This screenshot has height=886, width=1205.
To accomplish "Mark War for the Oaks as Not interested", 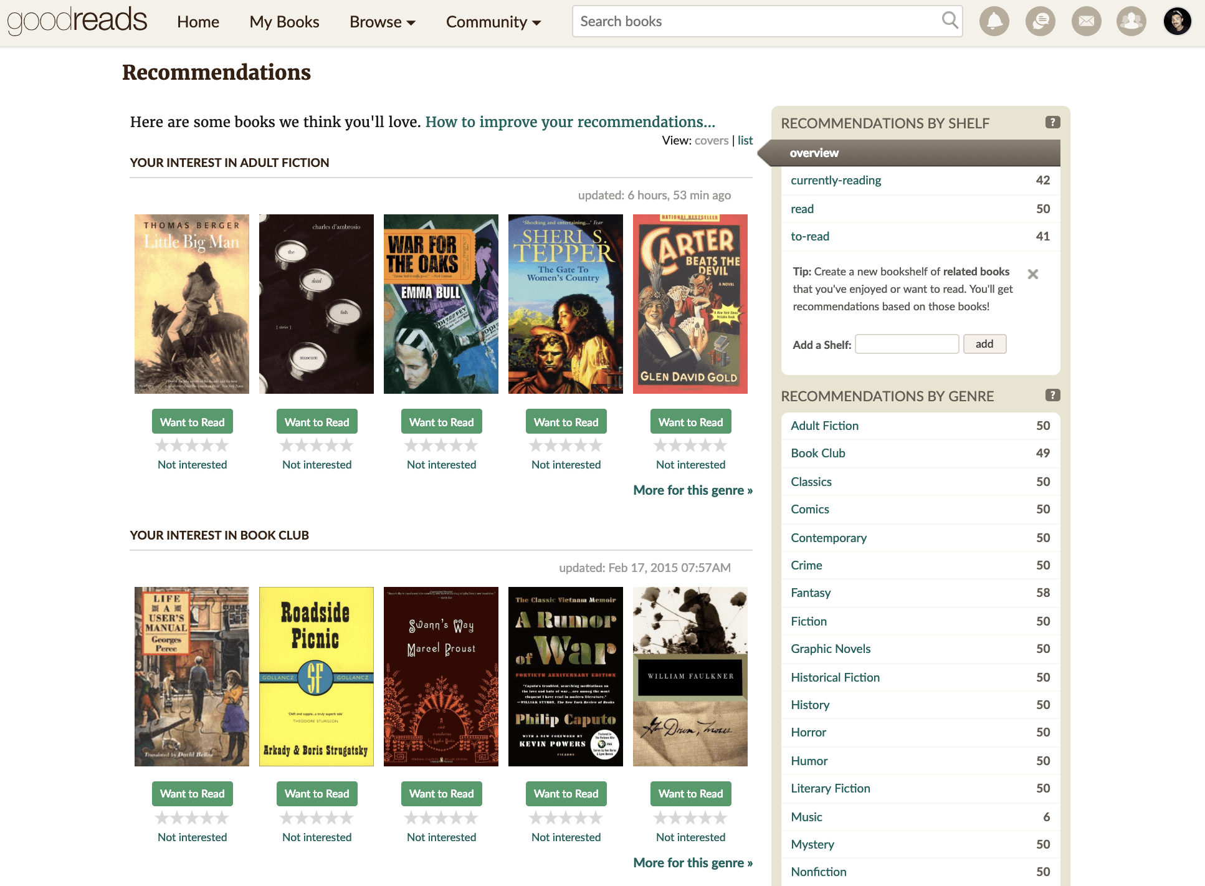I will click(441, 464).
